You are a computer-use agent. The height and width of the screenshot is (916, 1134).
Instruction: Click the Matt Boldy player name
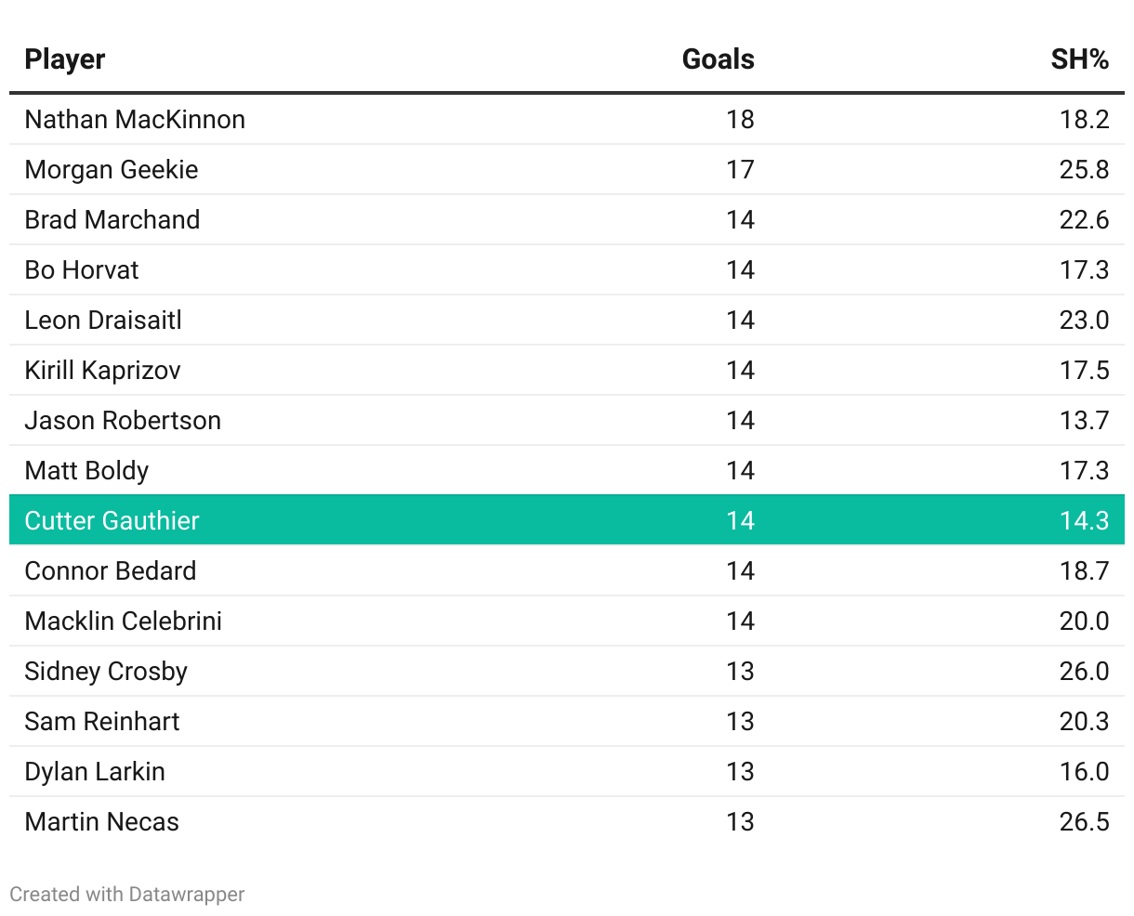(86, 471)
